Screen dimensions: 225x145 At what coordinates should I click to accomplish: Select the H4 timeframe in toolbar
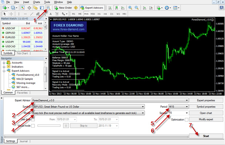105,14
